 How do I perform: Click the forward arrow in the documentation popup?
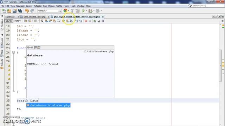32,47
